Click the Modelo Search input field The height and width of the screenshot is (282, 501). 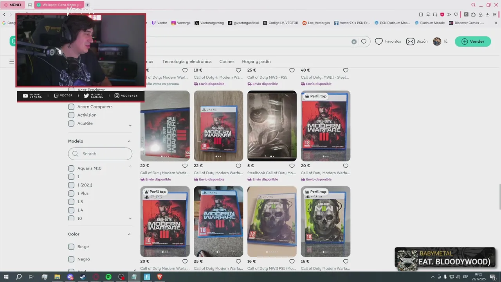click(100, 154)
